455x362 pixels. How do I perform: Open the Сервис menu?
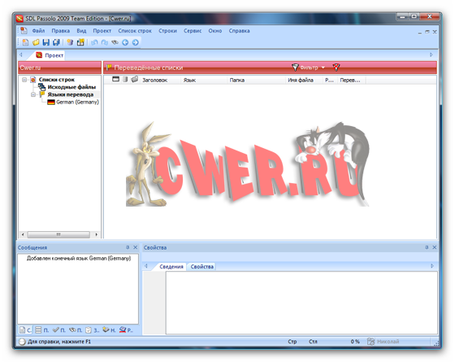point(193,31)
